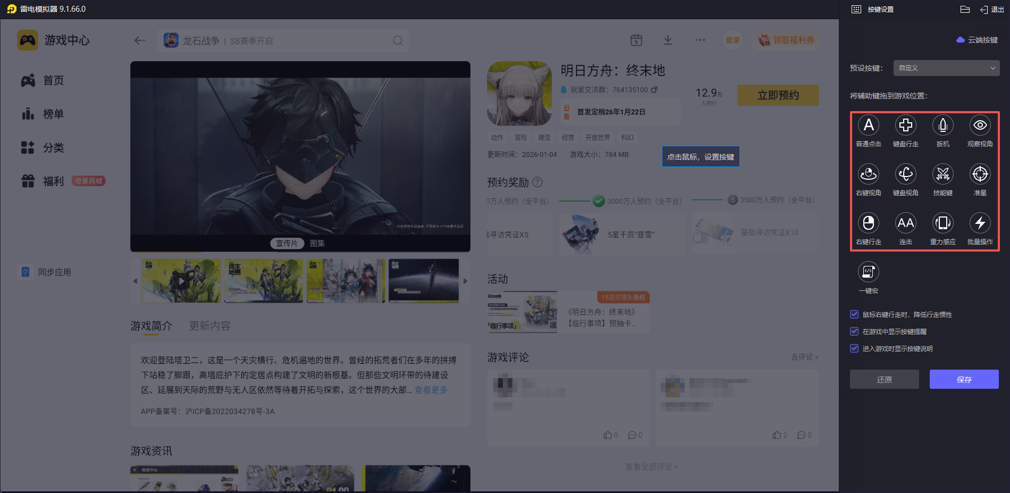Viewport: 1010px width, 493px height.
Task: Open 首页 in the sidebar
Action: (x=43, y=80)
